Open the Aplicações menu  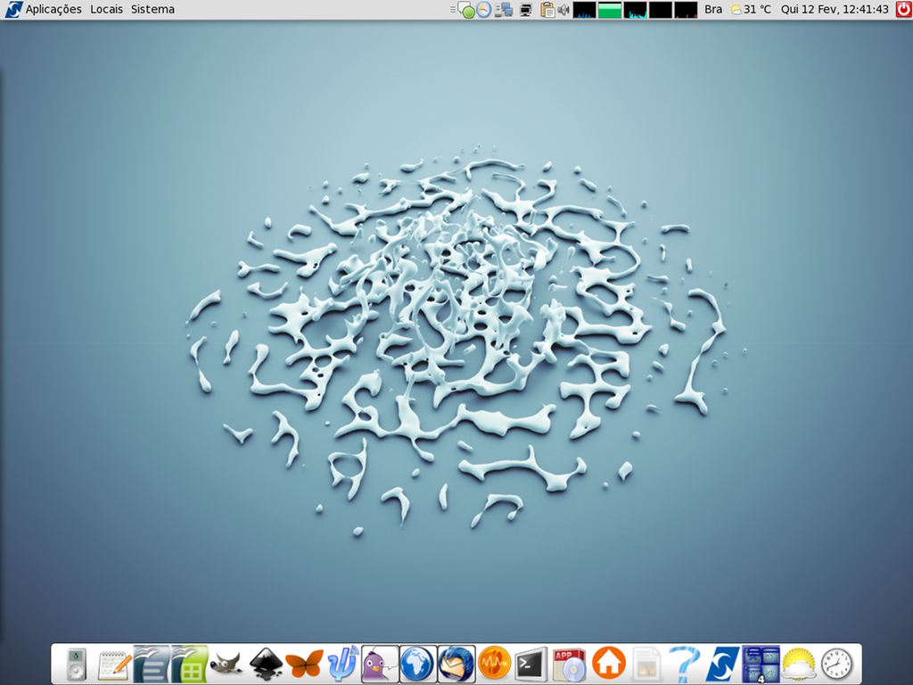coord(53,9)
